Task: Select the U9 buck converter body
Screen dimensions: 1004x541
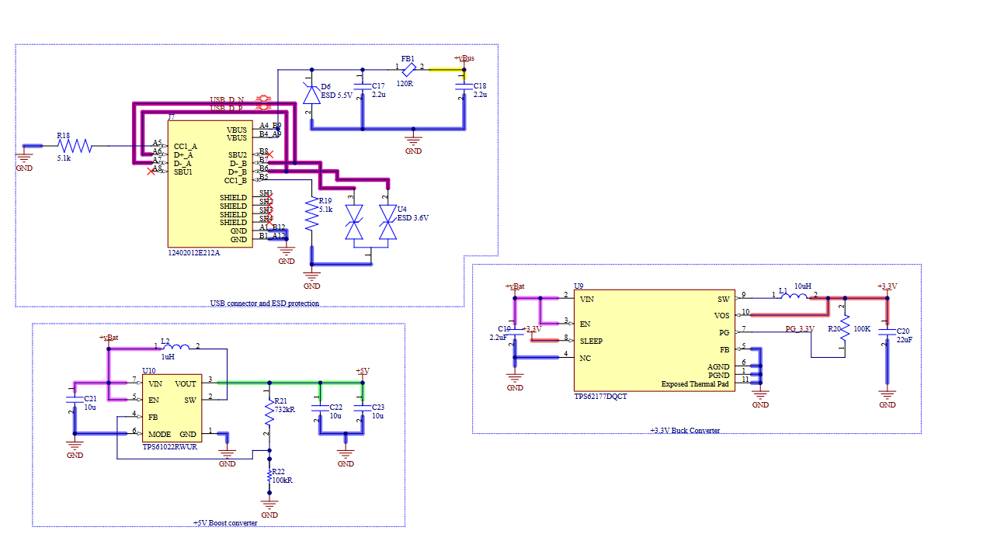Action: [655, 340]
